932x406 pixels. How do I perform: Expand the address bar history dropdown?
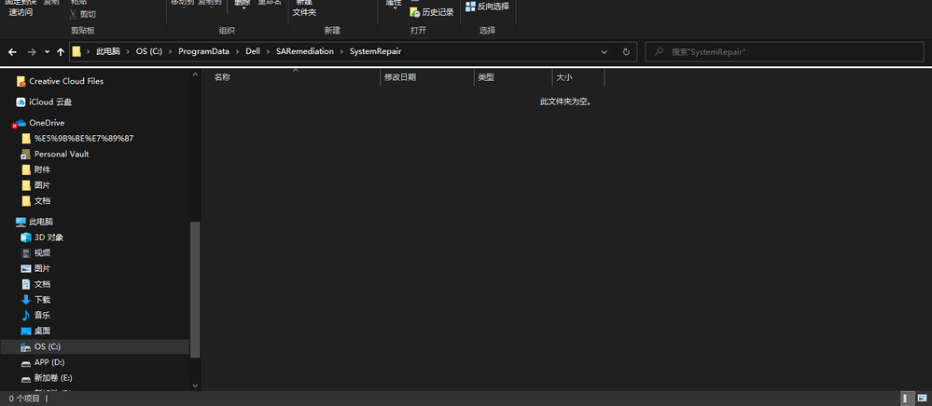pyautogui.click(x=605, y=52)
